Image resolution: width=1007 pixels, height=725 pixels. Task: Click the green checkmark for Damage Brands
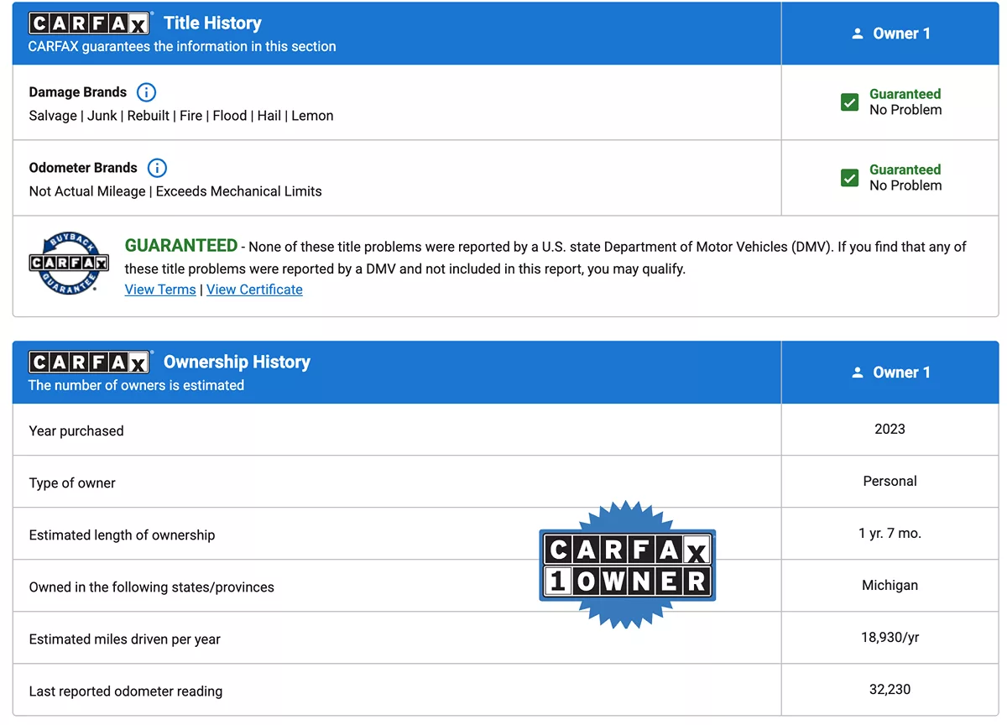849,102
